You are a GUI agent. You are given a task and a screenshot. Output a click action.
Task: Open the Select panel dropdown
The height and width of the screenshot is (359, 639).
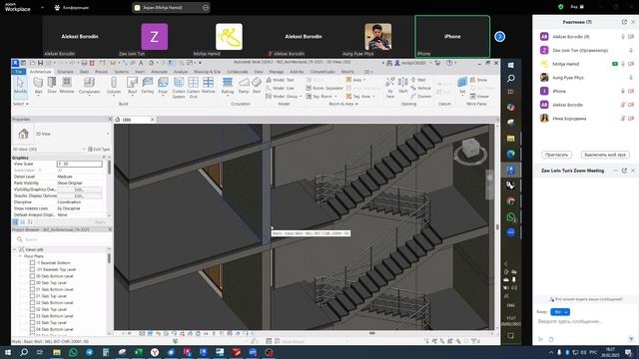(x=20, y=104)
